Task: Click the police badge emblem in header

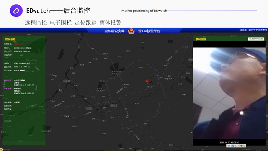Action: click(x=131, y=31)
